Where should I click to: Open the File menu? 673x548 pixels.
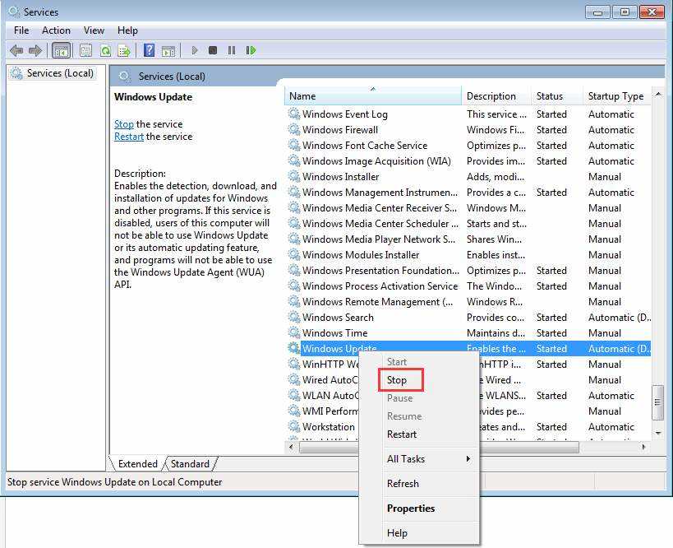coord(21,30)
